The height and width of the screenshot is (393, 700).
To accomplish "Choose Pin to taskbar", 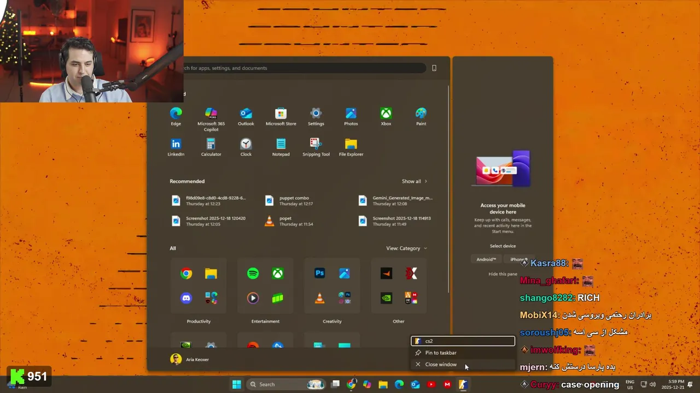I will pos(463,353).
